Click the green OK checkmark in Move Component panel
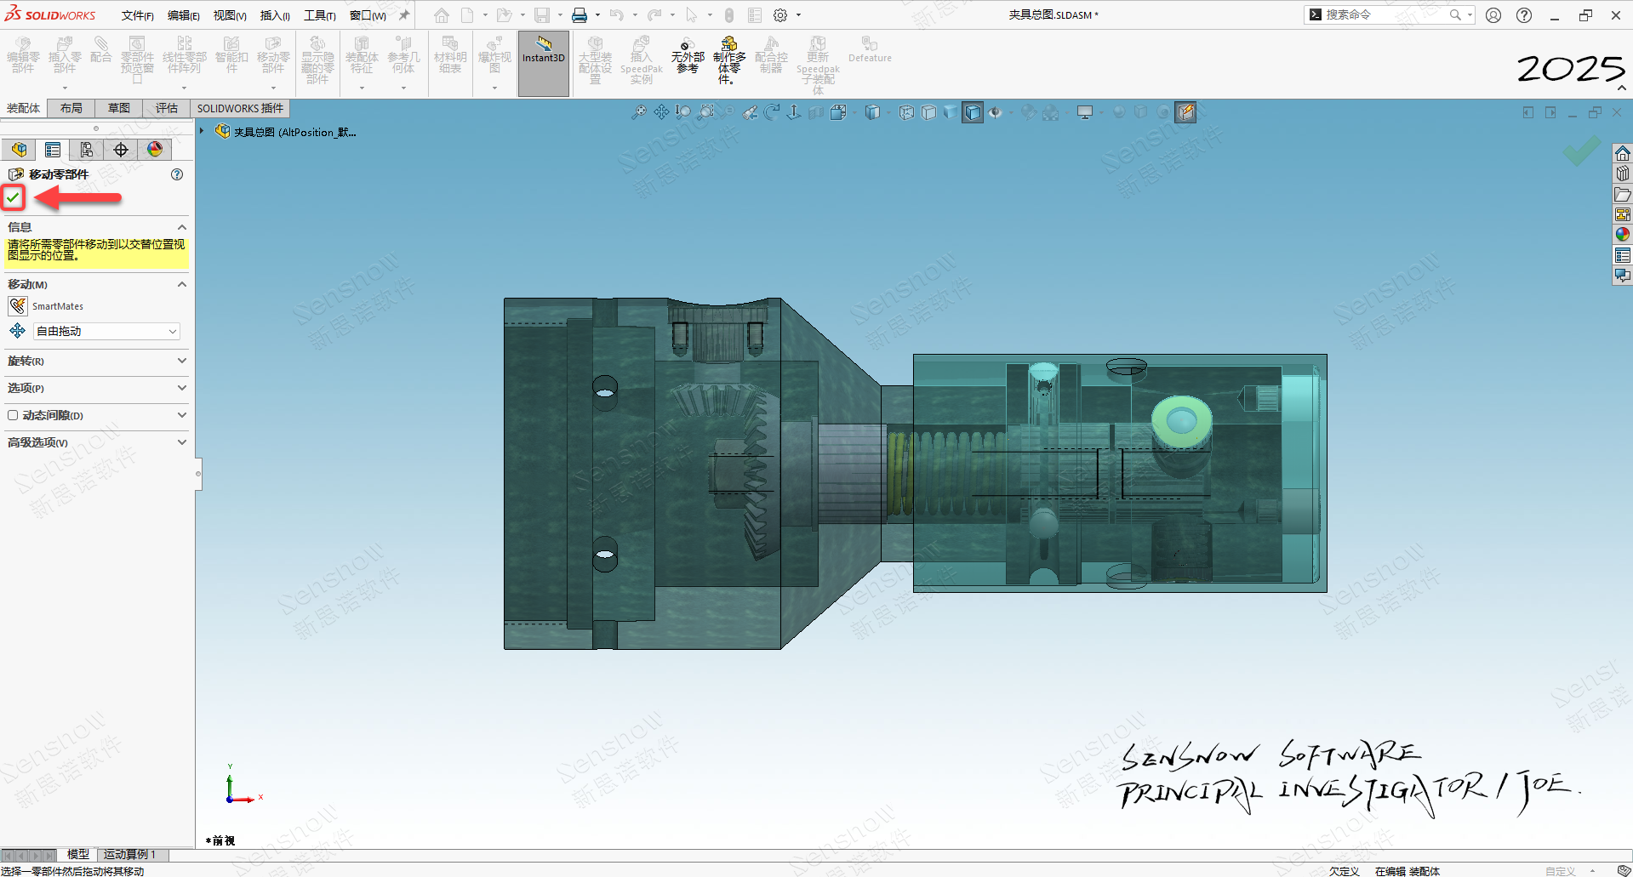This screenshot has width=1633, height=877. [13, 197]
